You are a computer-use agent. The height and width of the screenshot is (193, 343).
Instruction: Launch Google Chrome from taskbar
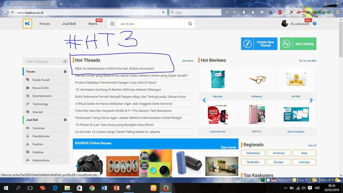coord(92,188)
